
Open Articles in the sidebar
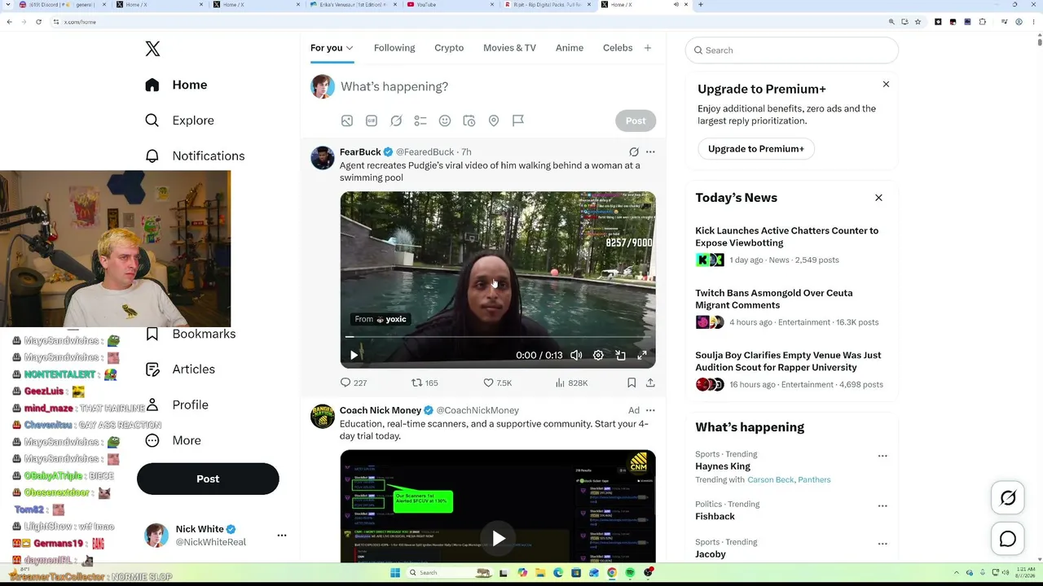point(180,369)
